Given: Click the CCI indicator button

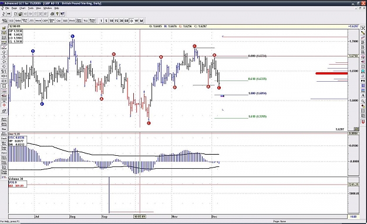Looking at the screenshot, I should (x=11, y=21).
